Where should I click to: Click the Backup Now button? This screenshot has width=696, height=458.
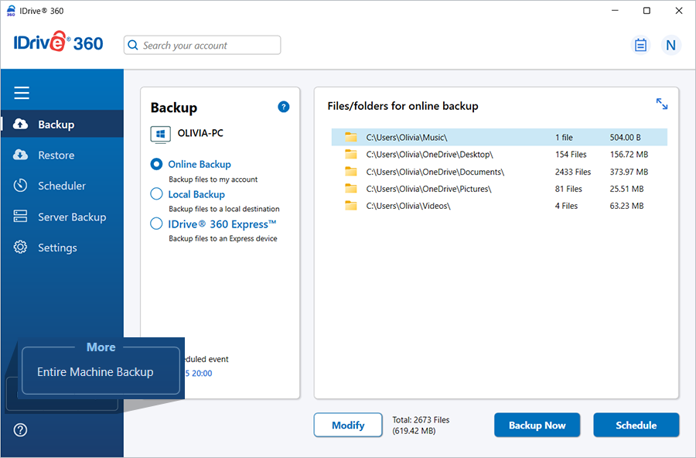coord(537,425)
